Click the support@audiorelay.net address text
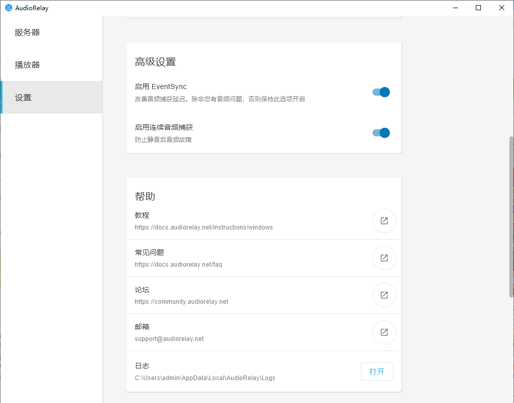 169,339
